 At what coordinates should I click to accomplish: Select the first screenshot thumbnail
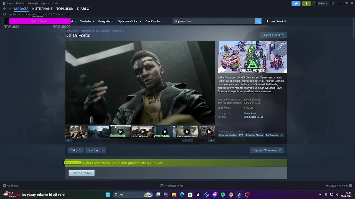coord(76,132)
